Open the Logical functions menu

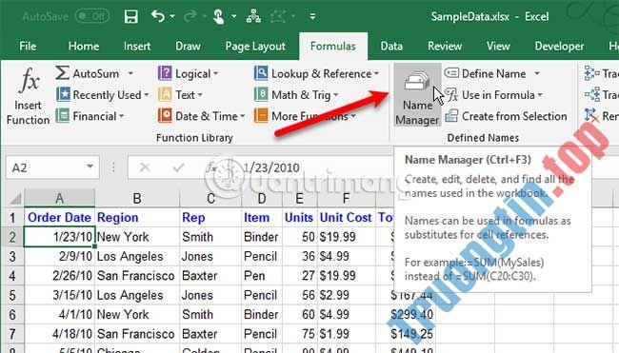(x=188, y=74)
